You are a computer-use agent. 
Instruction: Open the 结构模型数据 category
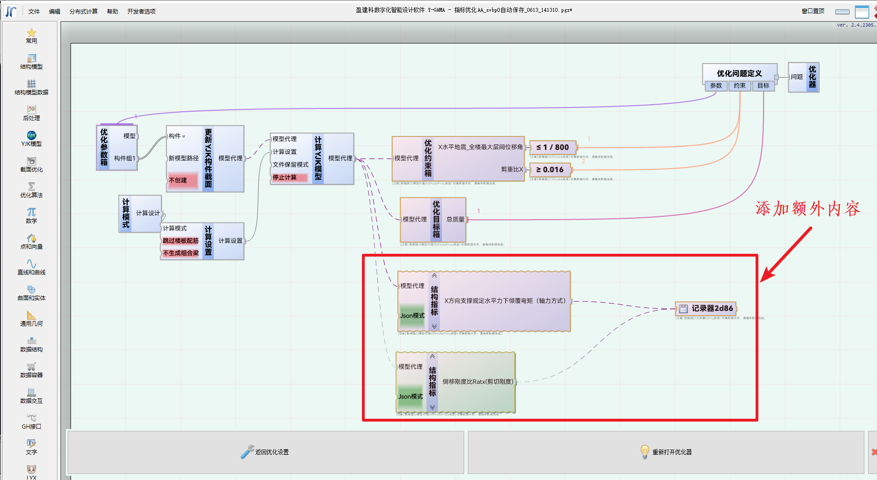(31, 87)
